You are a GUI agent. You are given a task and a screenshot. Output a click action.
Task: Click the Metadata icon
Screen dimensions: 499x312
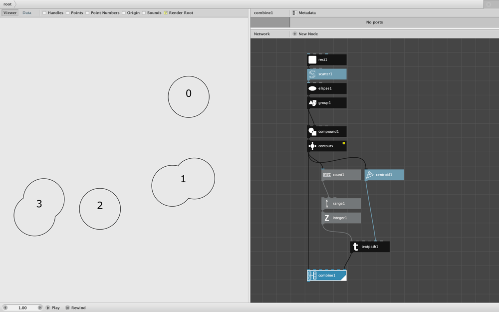(x=295, y=13)
